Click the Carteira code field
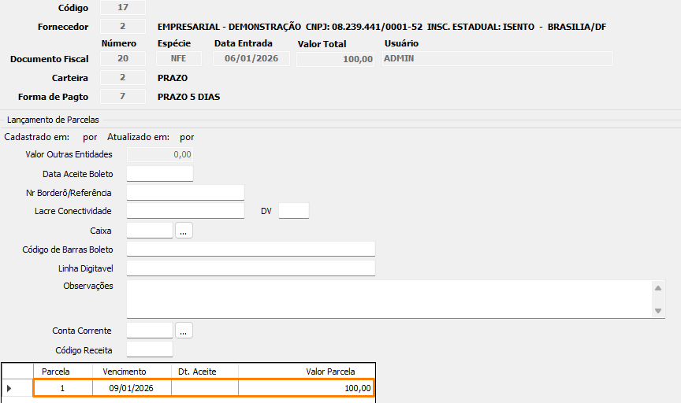 click(x=123, y=78)
